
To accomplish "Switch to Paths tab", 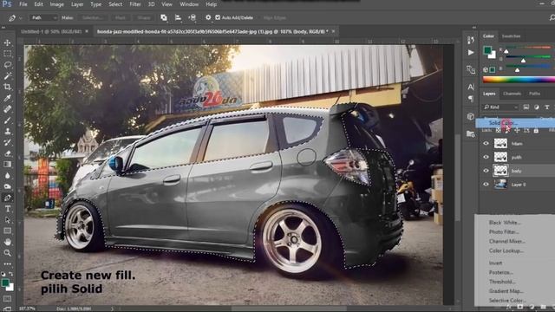I will tap(534, 94).
